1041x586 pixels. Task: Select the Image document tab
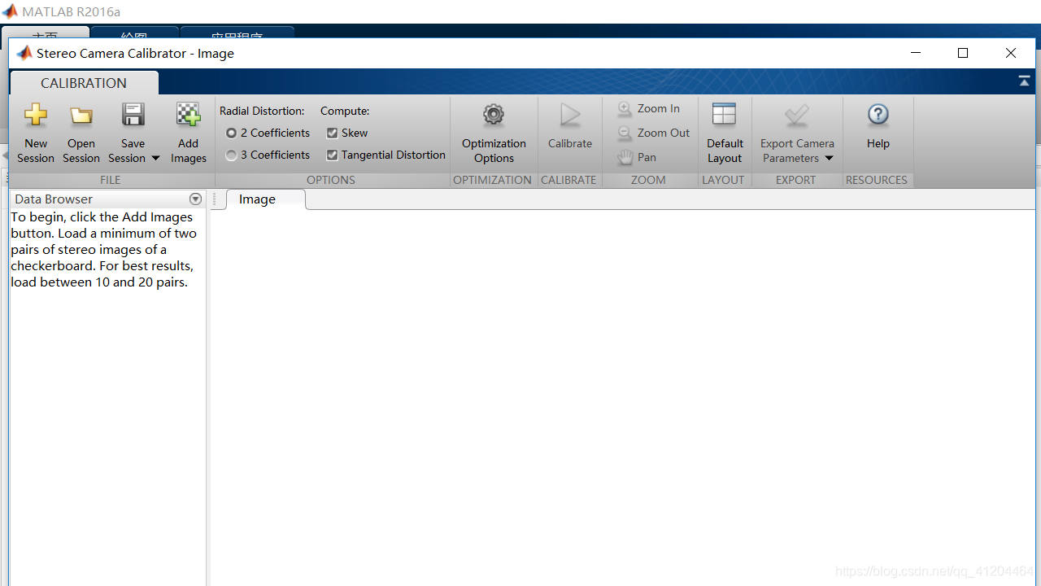tap(258, 199)
